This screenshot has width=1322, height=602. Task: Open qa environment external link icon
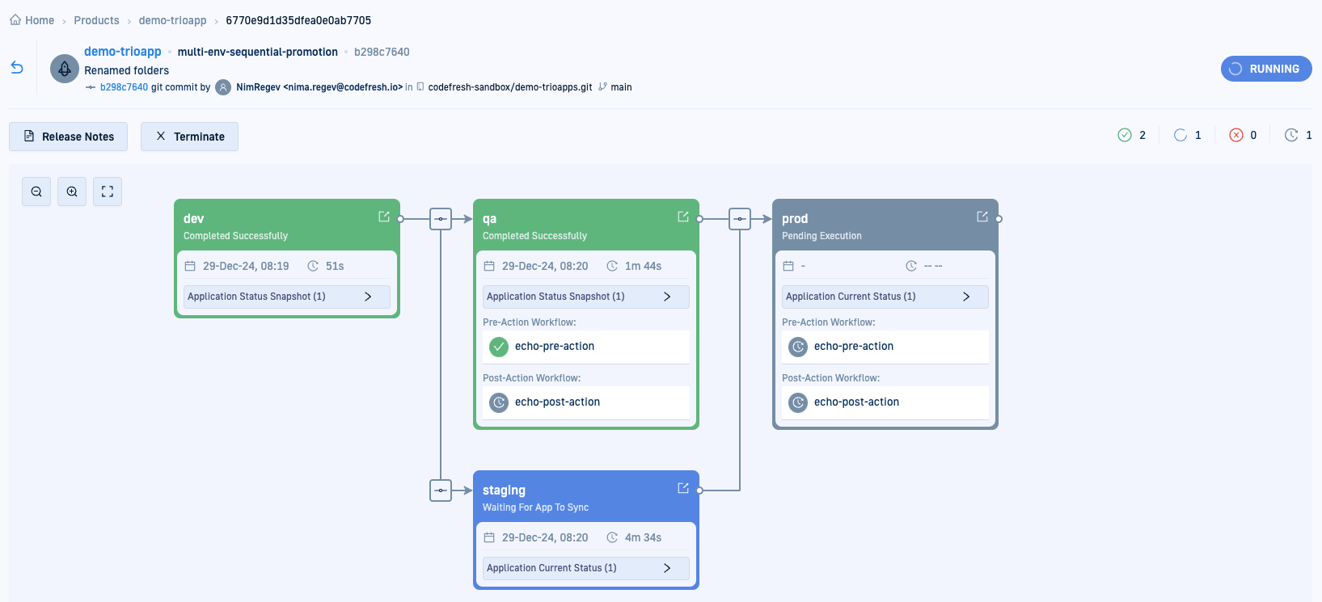pyautogui.click(x=683, y=217)
